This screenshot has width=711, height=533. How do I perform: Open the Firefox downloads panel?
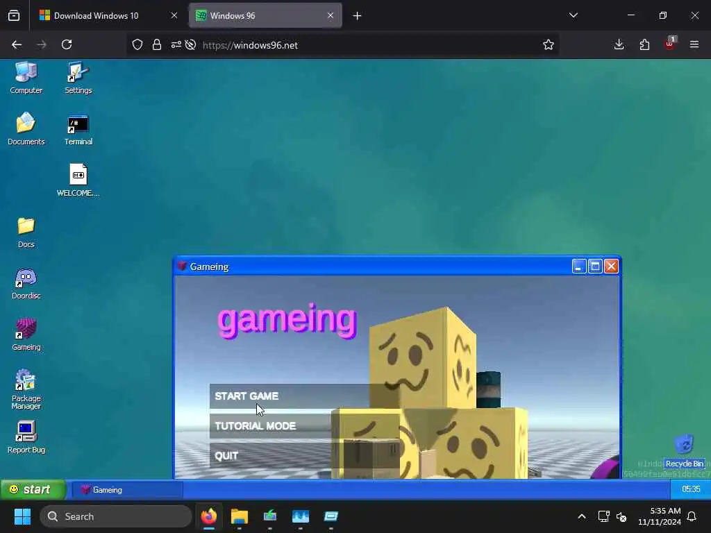(619, 45)
